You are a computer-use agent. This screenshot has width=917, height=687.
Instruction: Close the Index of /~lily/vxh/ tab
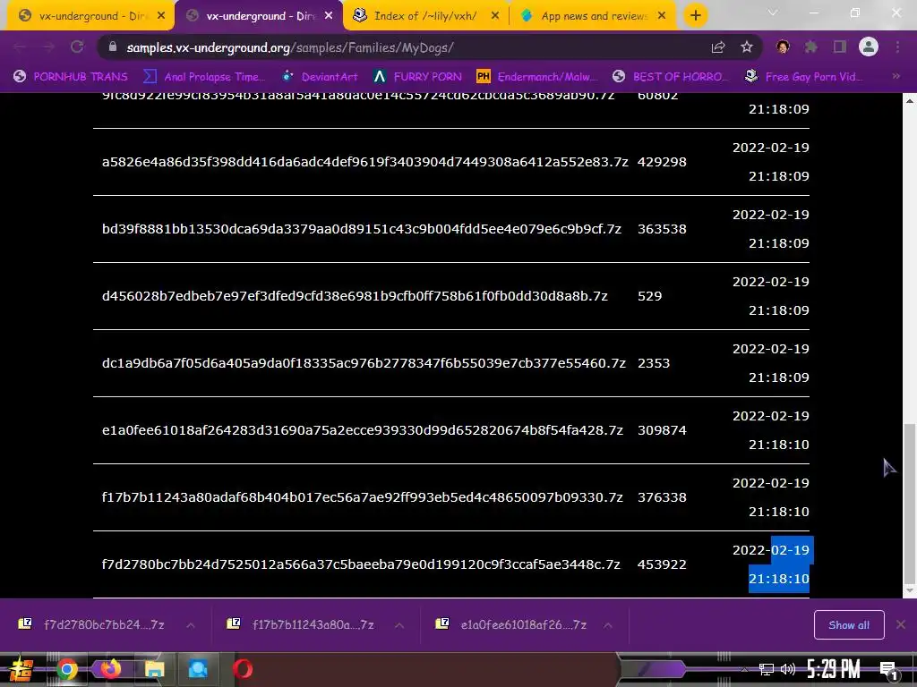click(494, 16)
